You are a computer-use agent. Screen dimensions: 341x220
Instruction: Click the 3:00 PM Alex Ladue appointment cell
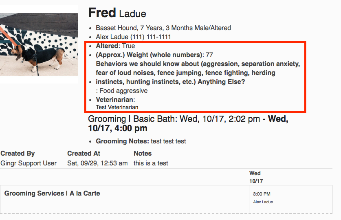290,199
